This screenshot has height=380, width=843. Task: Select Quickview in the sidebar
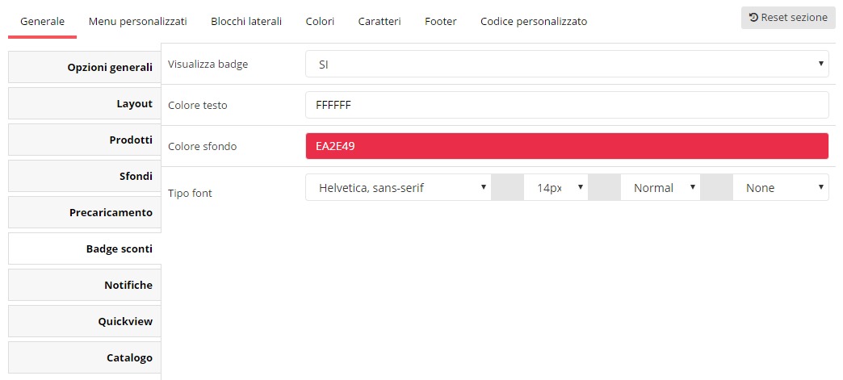click(x=85, y=321)
